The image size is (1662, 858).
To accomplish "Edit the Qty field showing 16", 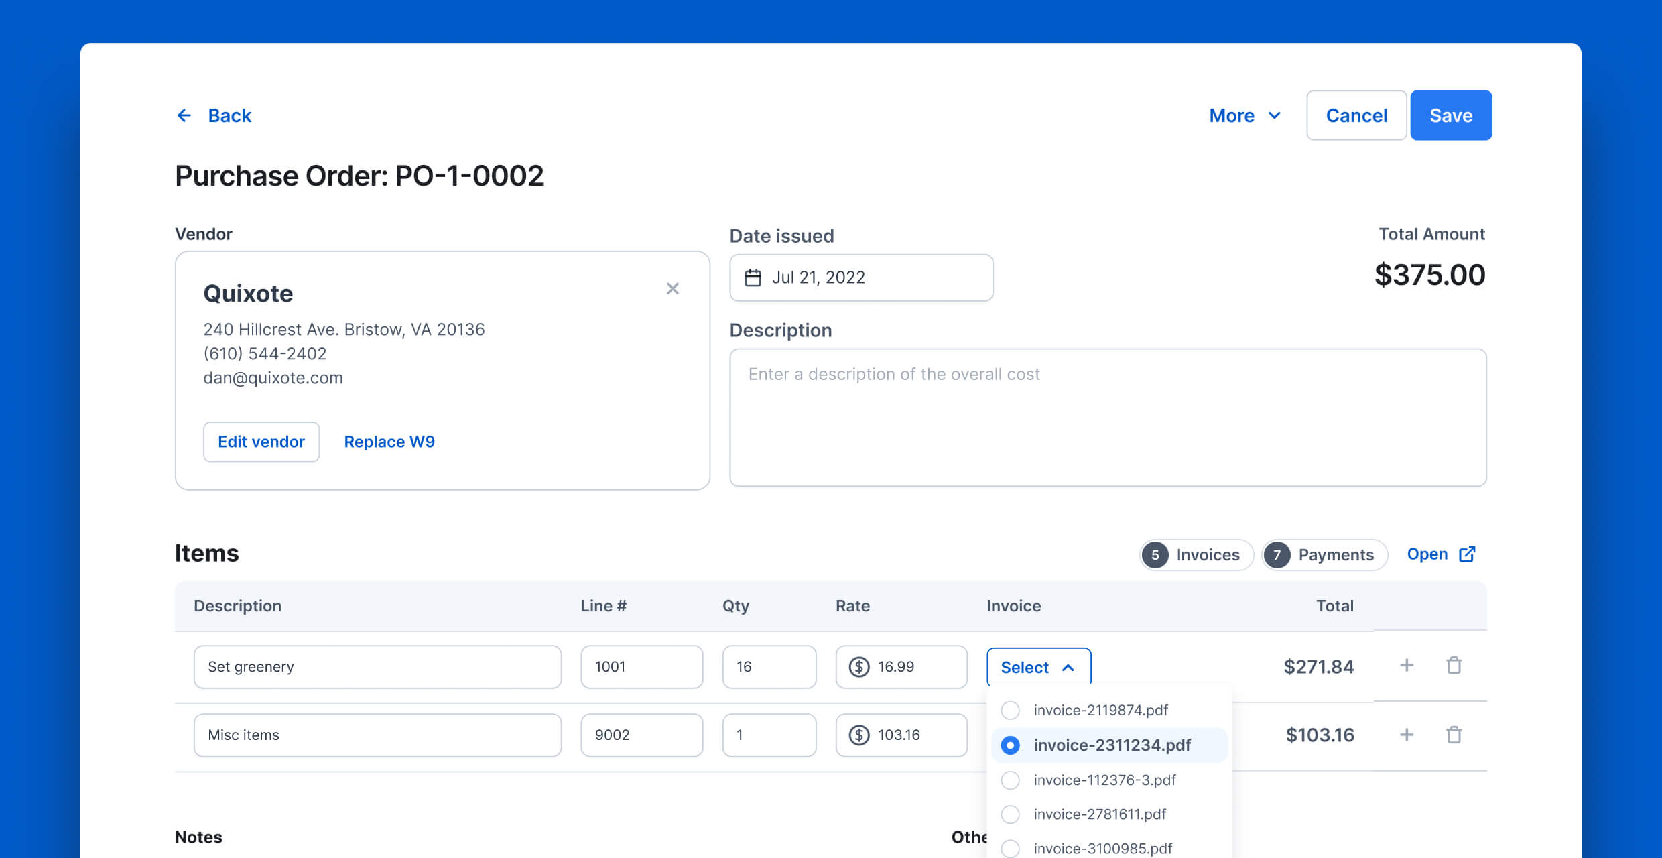I will pyautogui.click(x=769, y=667).
